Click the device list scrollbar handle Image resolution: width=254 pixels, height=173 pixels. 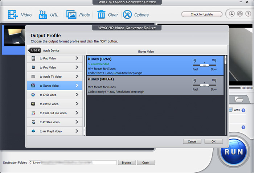pos(84,131)
